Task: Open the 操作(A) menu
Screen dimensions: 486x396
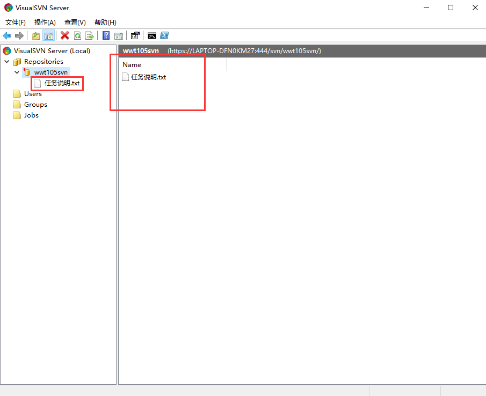Action: point(45,23)
